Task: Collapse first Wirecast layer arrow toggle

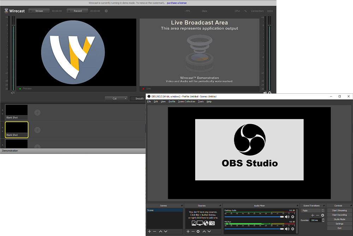Action: (2, 112)
